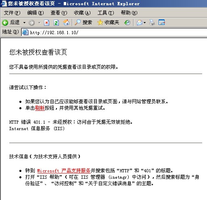Viewport: 207px width, 200px height.
Task: Open the 工具(T) menu
Action: tap(106, 13)
